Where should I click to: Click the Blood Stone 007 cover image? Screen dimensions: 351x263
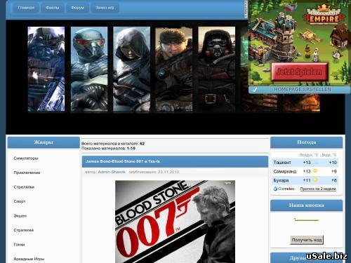(x=175, y=222)
